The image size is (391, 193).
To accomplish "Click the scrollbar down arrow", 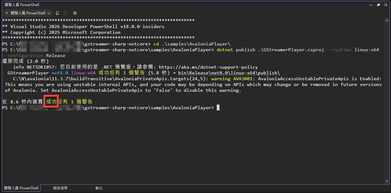I will click(387, 181).
